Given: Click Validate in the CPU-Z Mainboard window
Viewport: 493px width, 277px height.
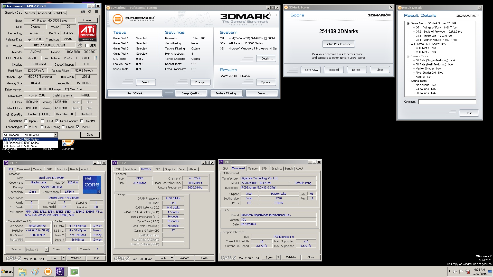Looking at the screenshot, I should 291,257.
